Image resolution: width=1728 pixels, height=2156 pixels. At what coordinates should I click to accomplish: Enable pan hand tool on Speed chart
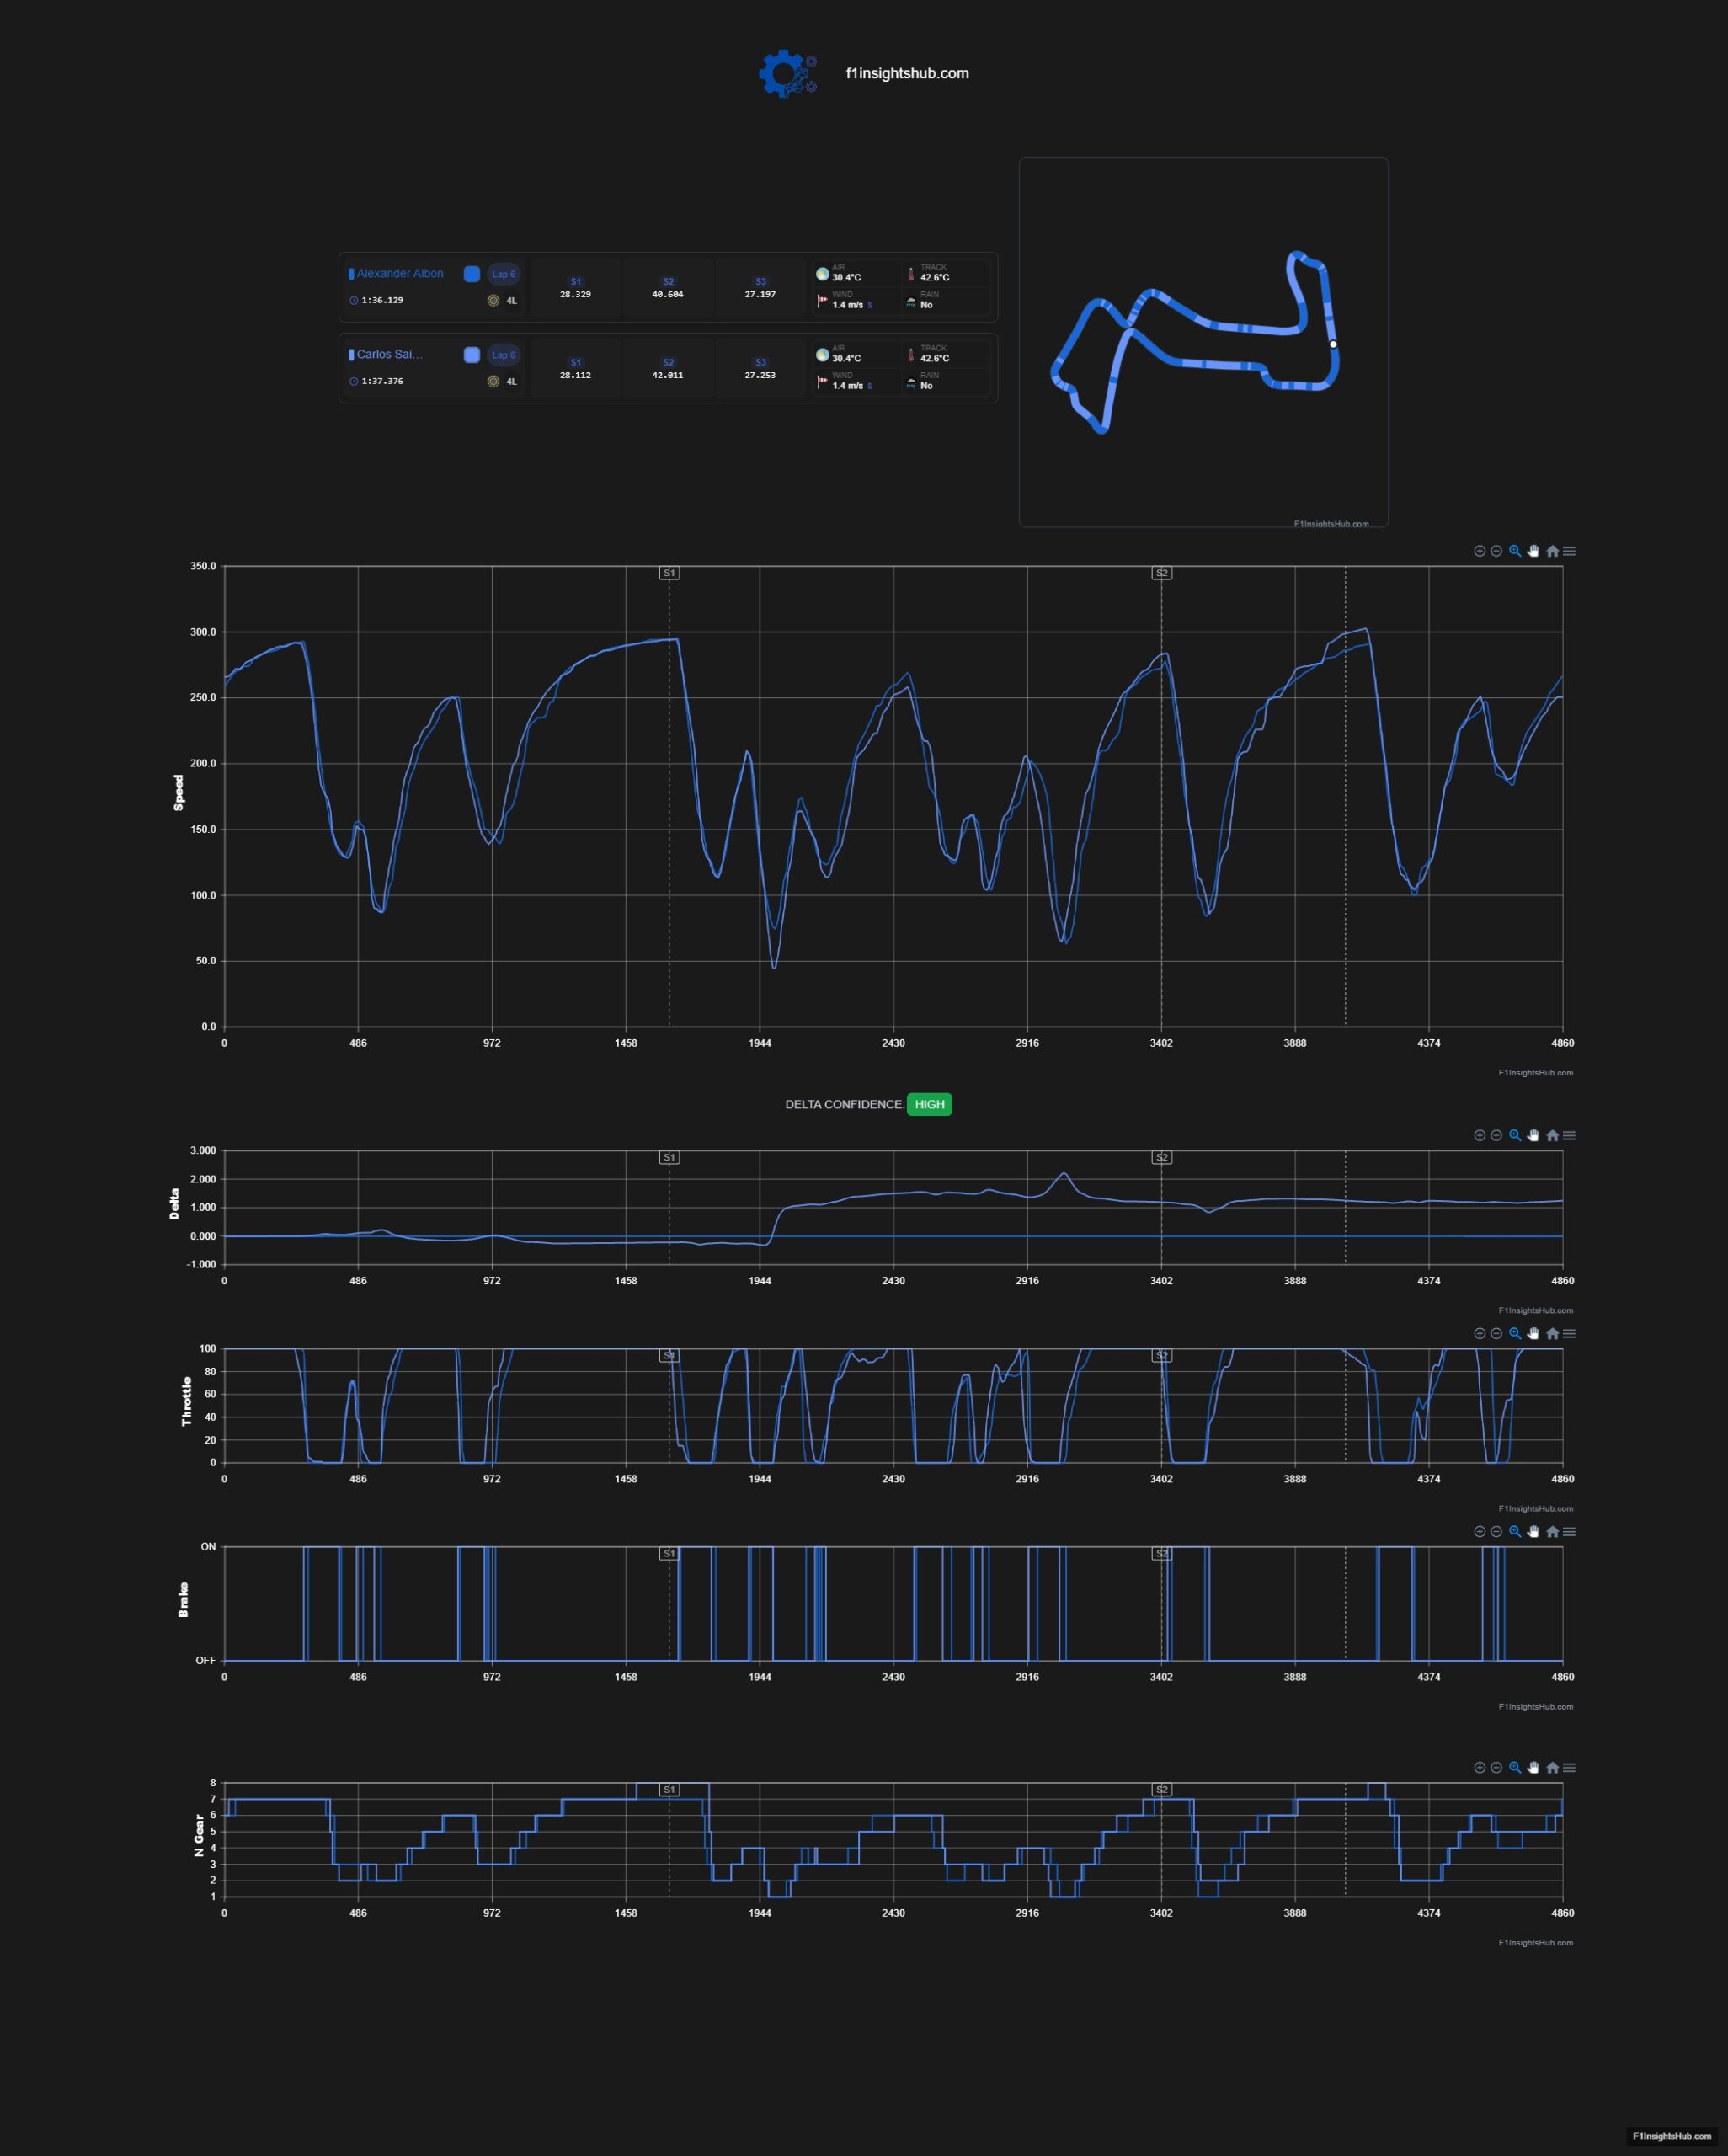(1533, 551)
